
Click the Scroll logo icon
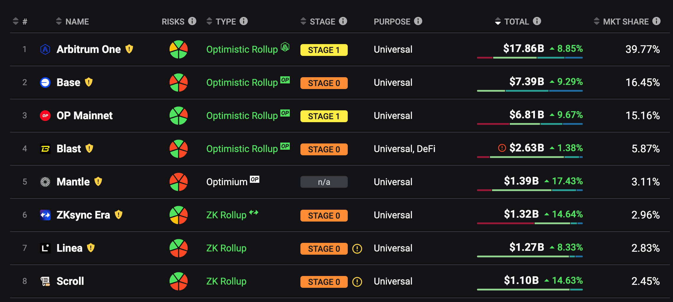(45, 281)
